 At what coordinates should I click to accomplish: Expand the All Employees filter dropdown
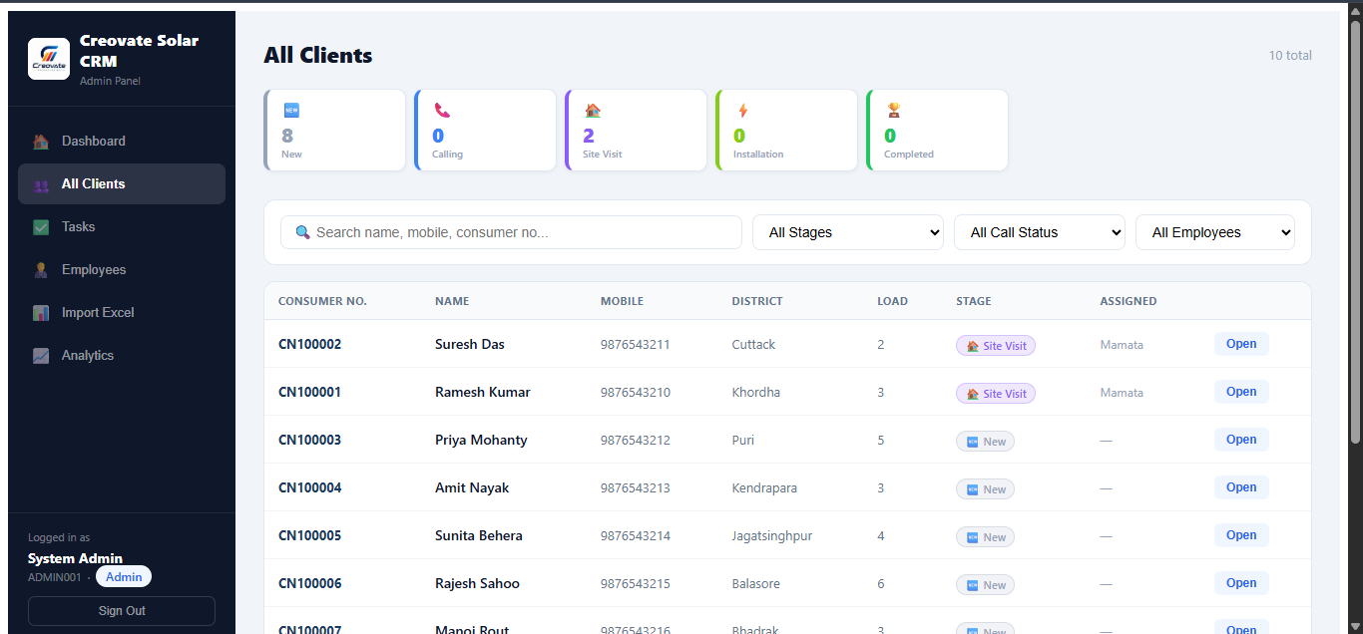coord(1215,232)
